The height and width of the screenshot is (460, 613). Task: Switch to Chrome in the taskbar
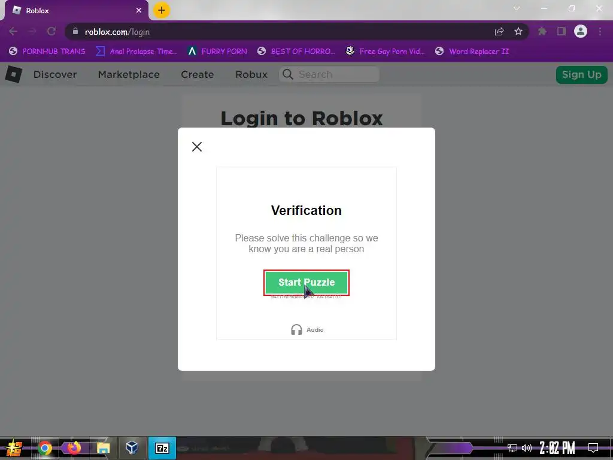45,448
